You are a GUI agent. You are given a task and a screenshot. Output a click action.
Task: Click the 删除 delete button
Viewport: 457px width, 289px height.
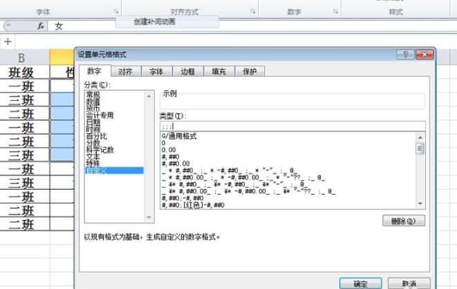(404, 221)
